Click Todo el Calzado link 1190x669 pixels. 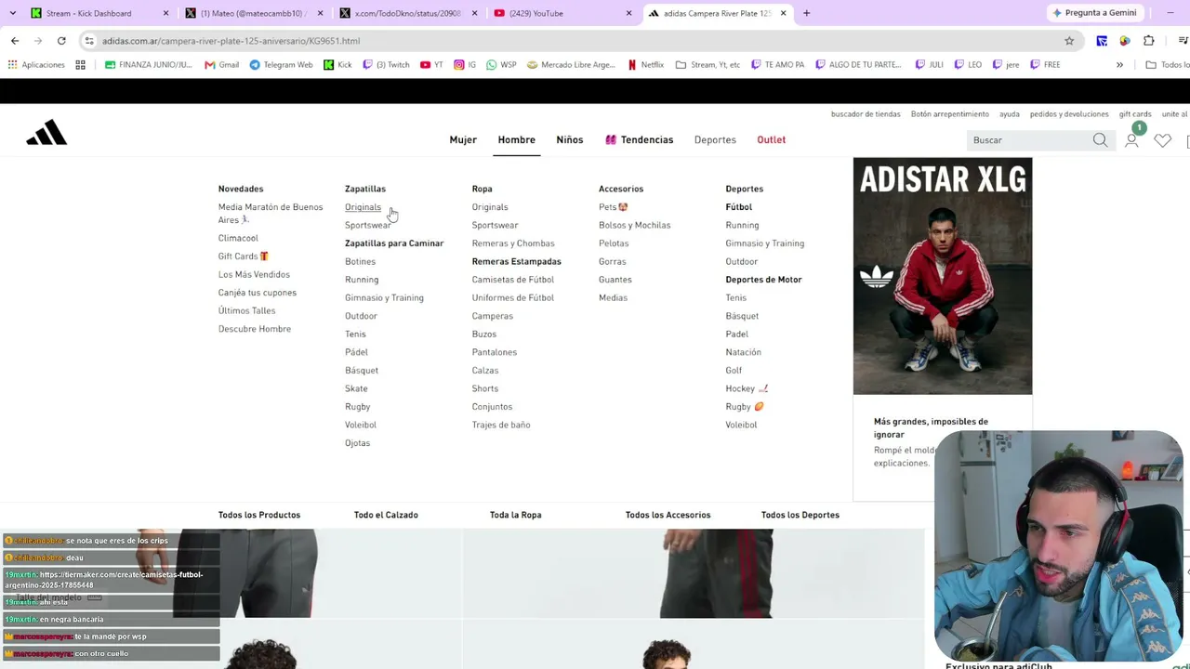click(386, 515)
